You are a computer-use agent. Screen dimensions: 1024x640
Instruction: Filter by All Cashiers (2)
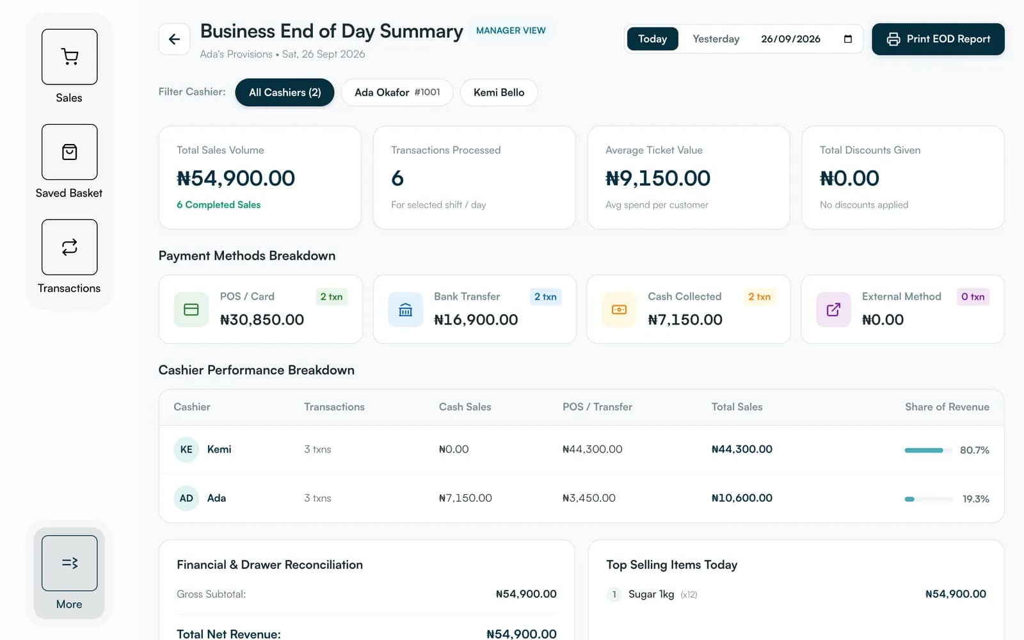click(285, 92)
